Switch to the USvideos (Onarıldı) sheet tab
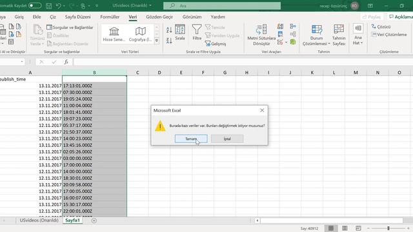Viewport: 413px width, 232px height. 39,220
